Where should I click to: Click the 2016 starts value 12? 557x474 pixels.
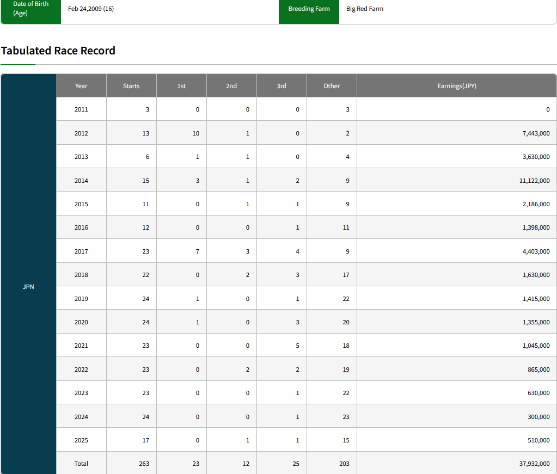tap(145, 227)
